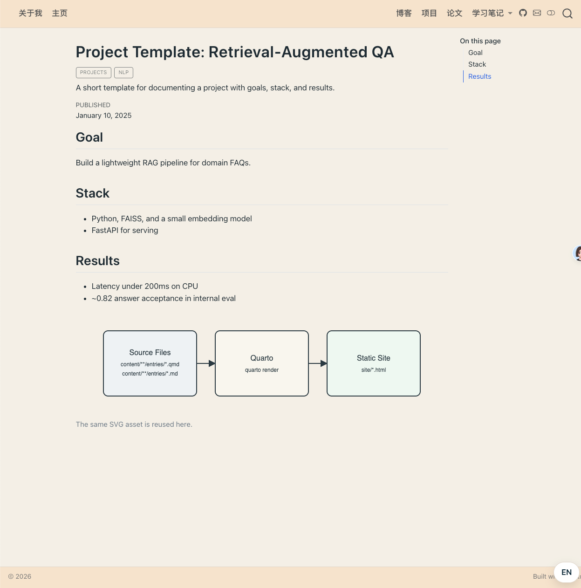Open the 论文 nav link
This screenshot has height=588, width=581.
(454, 13)
